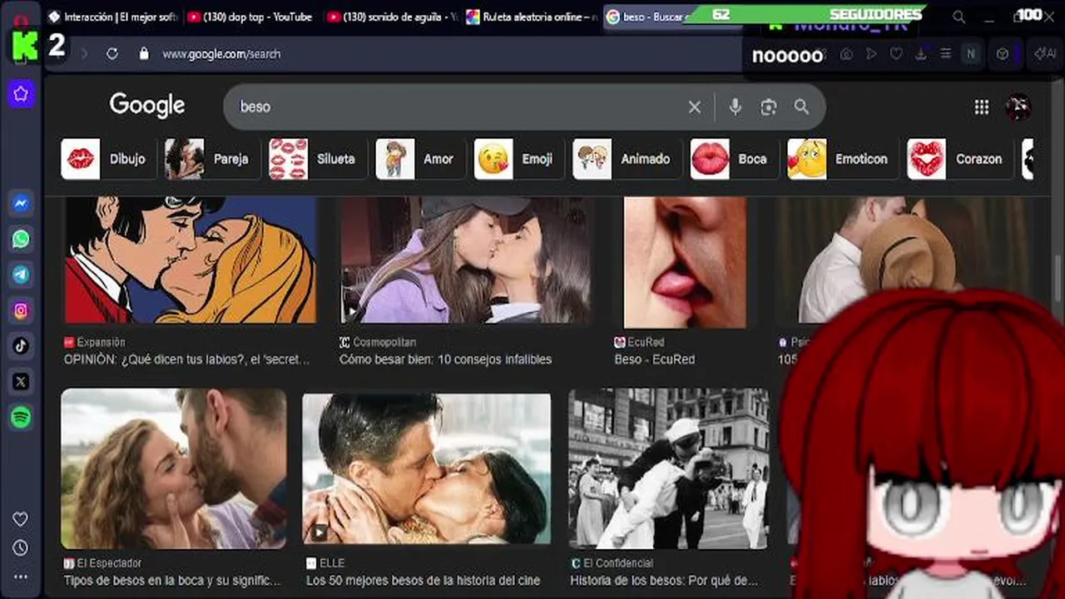Open 'Tipos de besos en la boca' link

172,581
